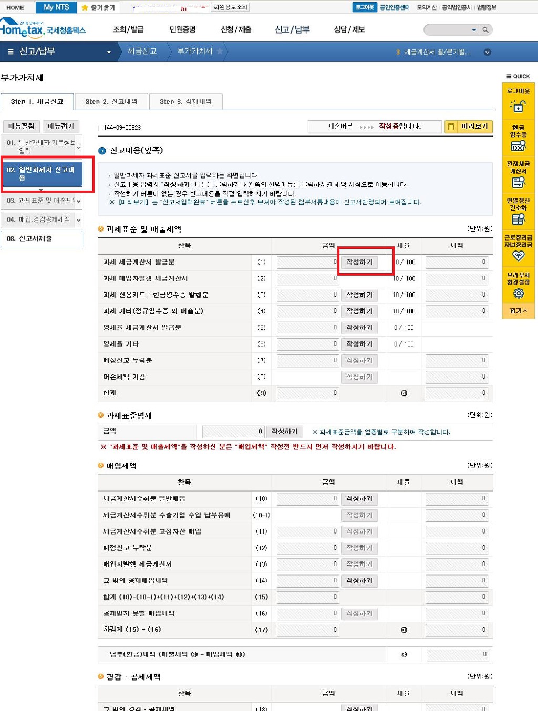Click 작성하기 for 과세 신용카드·현금영수증 발행분
The image size is (538, 711).
(x=359, y=295)
